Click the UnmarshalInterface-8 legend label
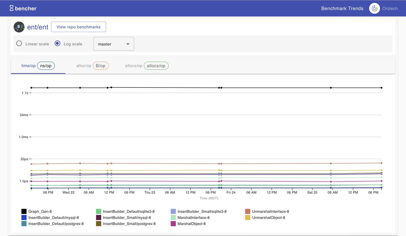This screenshot has width=406, height=236. (271, 212)
